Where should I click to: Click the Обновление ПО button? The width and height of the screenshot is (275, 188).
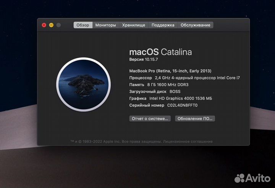point(195,119)
